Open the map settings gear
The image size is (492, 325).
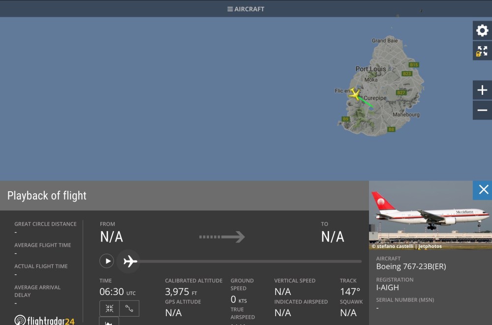(482, 30)
